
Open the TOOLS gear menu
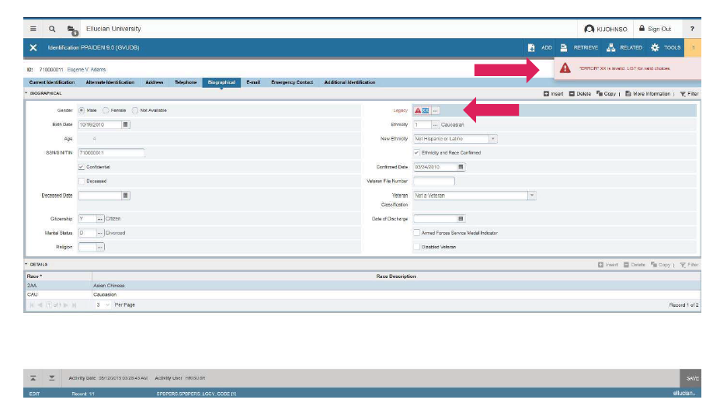point(655,47)
